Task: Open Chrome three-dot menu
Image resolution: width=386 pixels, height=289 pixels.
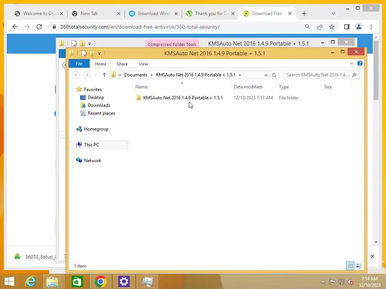Action: 371,27
